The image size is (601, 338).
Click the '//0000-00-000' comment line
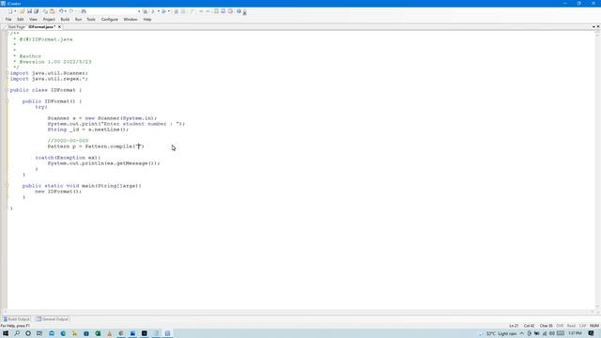(x=68, y=141)
